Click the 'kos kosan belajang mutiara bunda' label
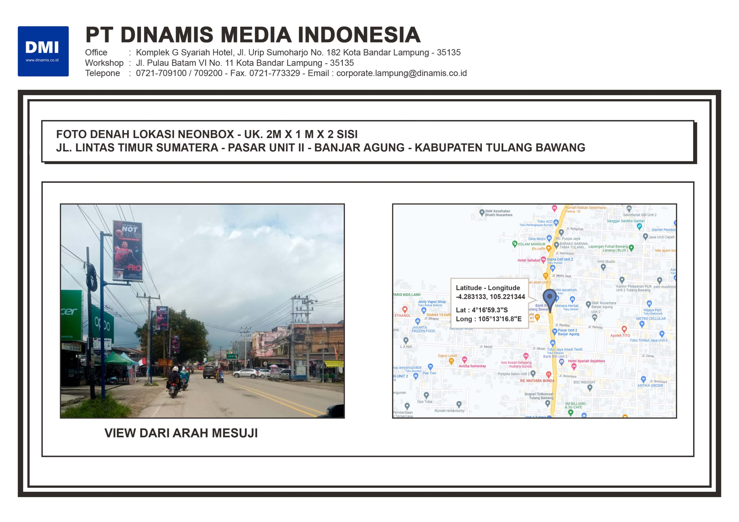The width and height of the screenshot is (739, 522). click(516, 364)
